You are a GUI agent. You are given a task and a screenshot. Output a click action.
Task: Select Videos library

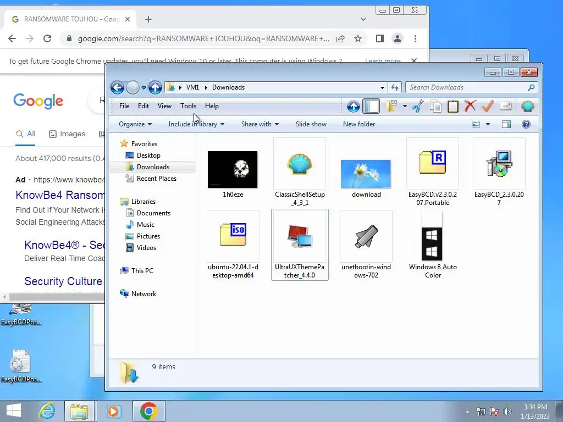click(x=146, y=248)
